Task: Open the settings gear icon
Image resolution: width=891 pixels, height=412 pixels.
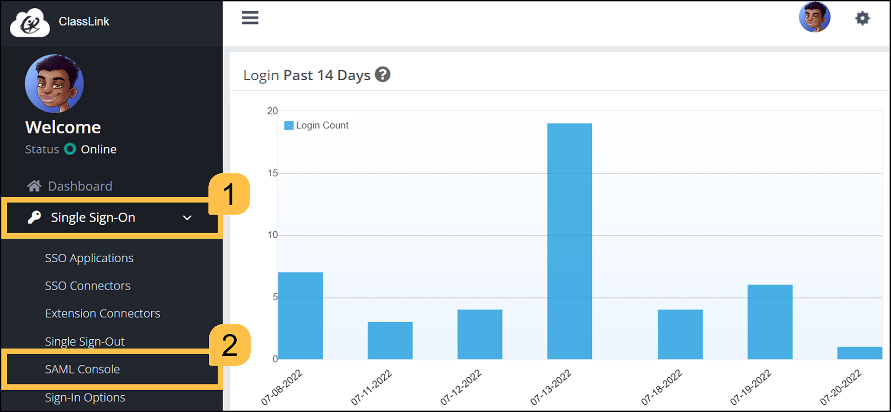Action: (862, 19)
